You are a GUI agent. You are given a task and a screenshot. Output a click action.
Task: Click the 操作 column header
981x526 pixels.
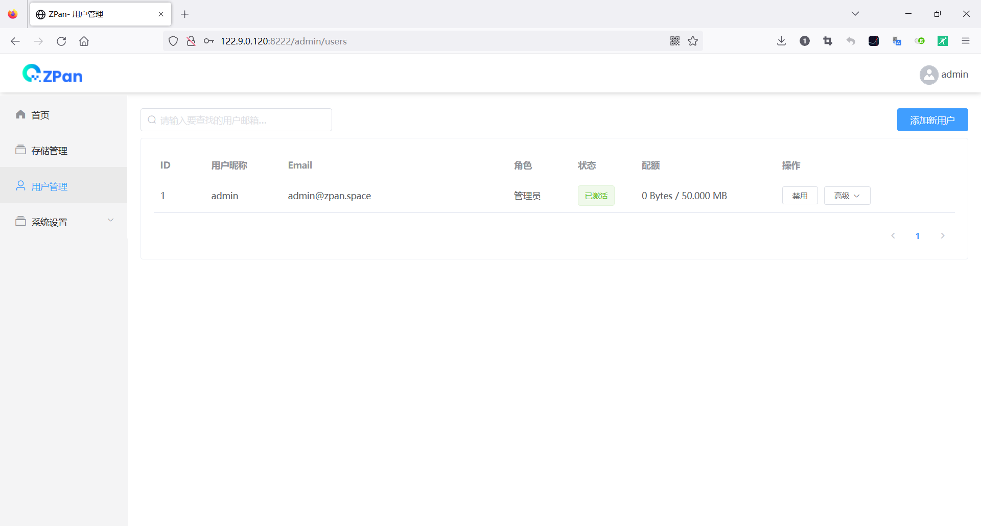[791, 165]
